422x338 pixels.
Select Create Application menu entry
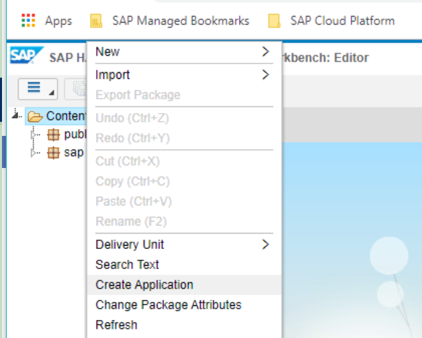144,284
